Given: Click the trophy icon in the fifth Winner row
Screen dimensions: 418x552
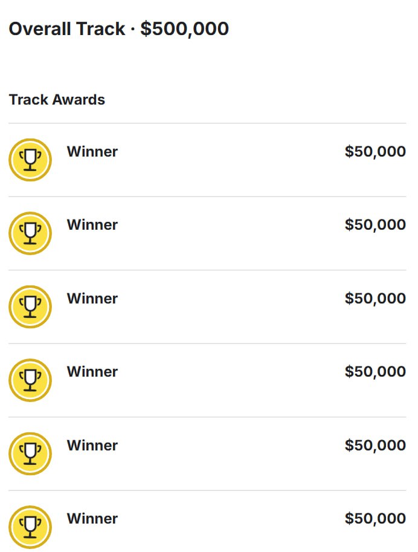Looking at the screenshot, I should click(x=30, y=453).
